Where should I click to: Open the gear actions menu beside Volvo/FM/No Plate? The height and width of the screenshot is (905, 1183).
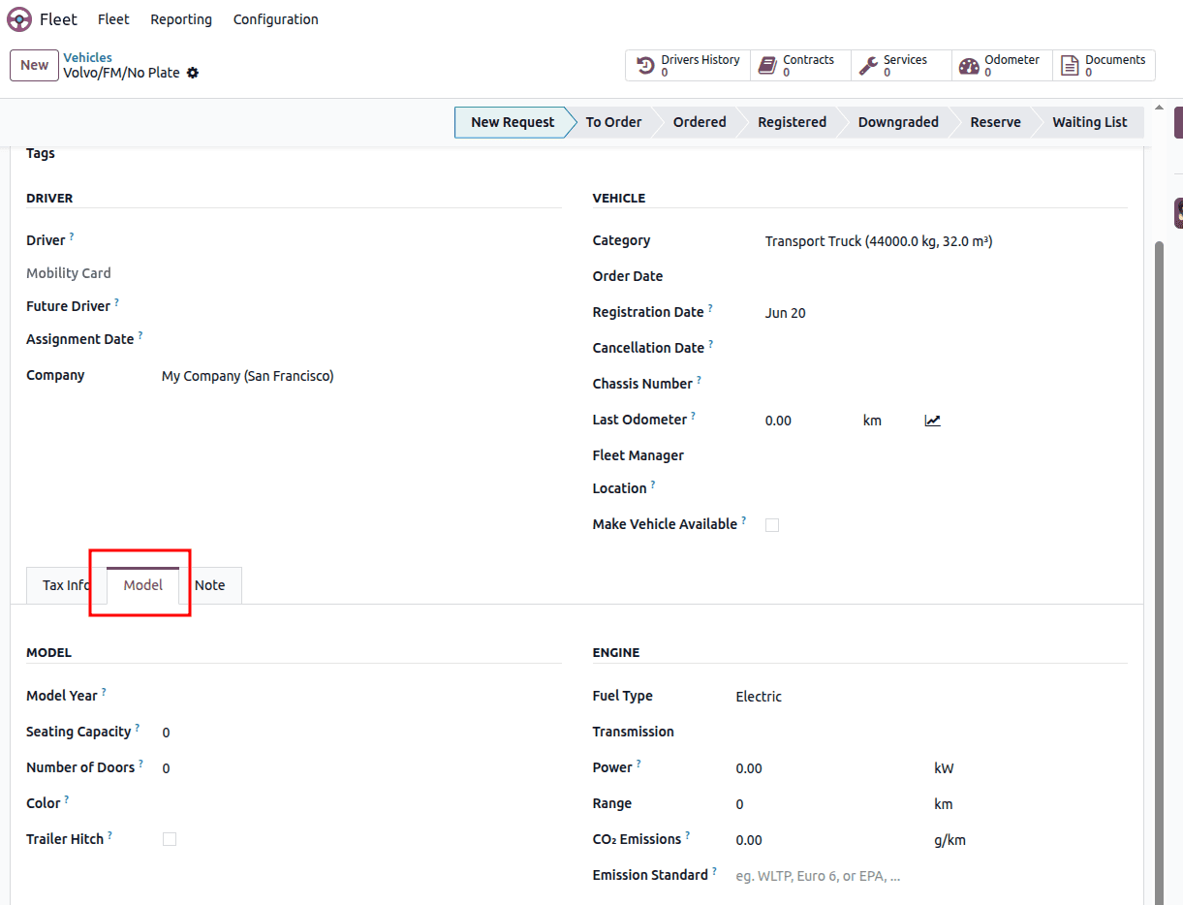coord(193,73)
